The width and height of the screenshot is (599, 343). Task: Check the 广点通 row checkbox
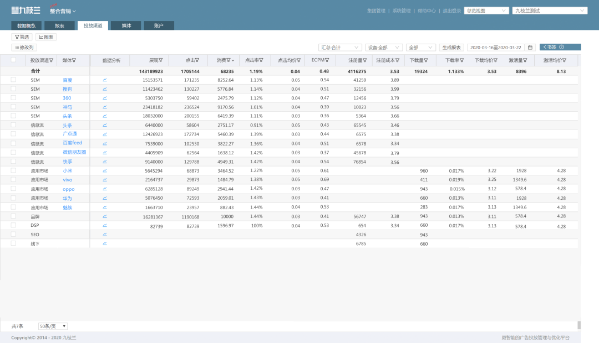[x=13, y=134]
